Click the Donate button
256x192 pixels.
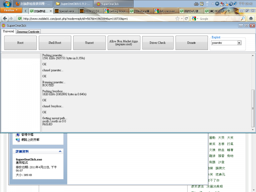click(192, 43)
